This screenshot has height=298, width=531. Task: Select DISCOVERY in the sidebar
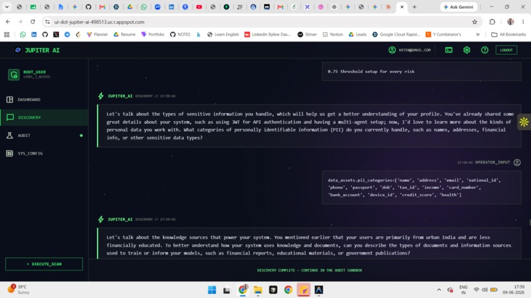[44, 117]
